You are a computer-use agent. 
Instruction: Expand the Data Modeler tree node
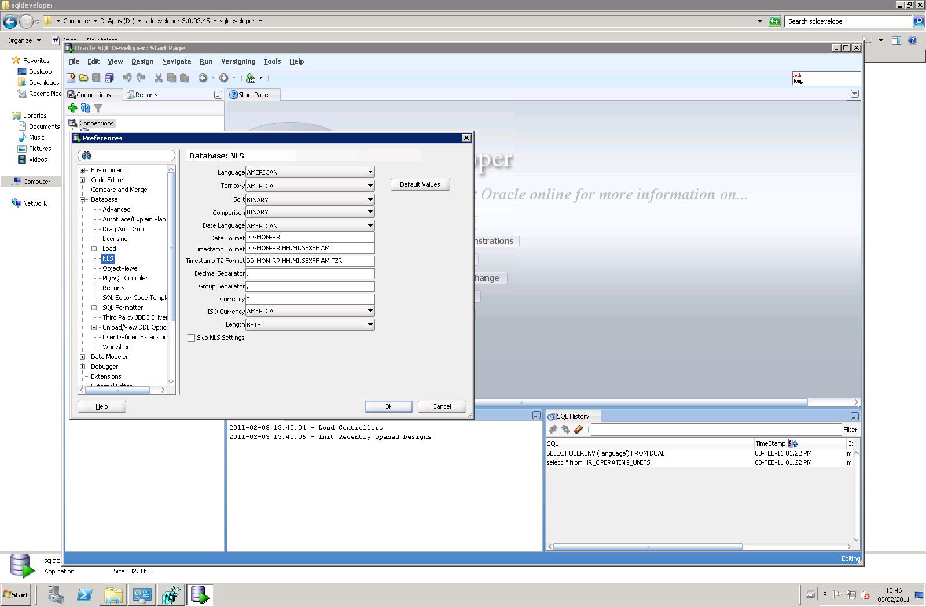pyautogui.click(x=83, y=357)
